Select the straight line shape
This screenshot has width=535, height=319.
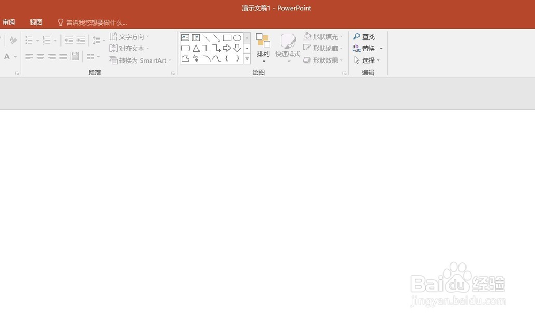click(x=206, y=37)
